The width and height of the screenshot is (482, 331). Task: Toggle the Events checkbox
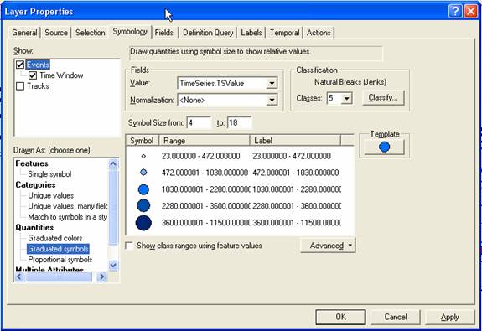coord(20,65)
